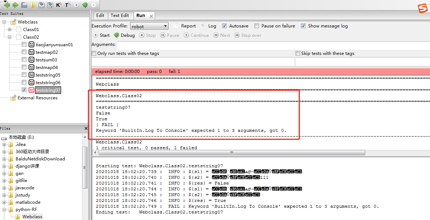Close the Run tab

(151, 16)
